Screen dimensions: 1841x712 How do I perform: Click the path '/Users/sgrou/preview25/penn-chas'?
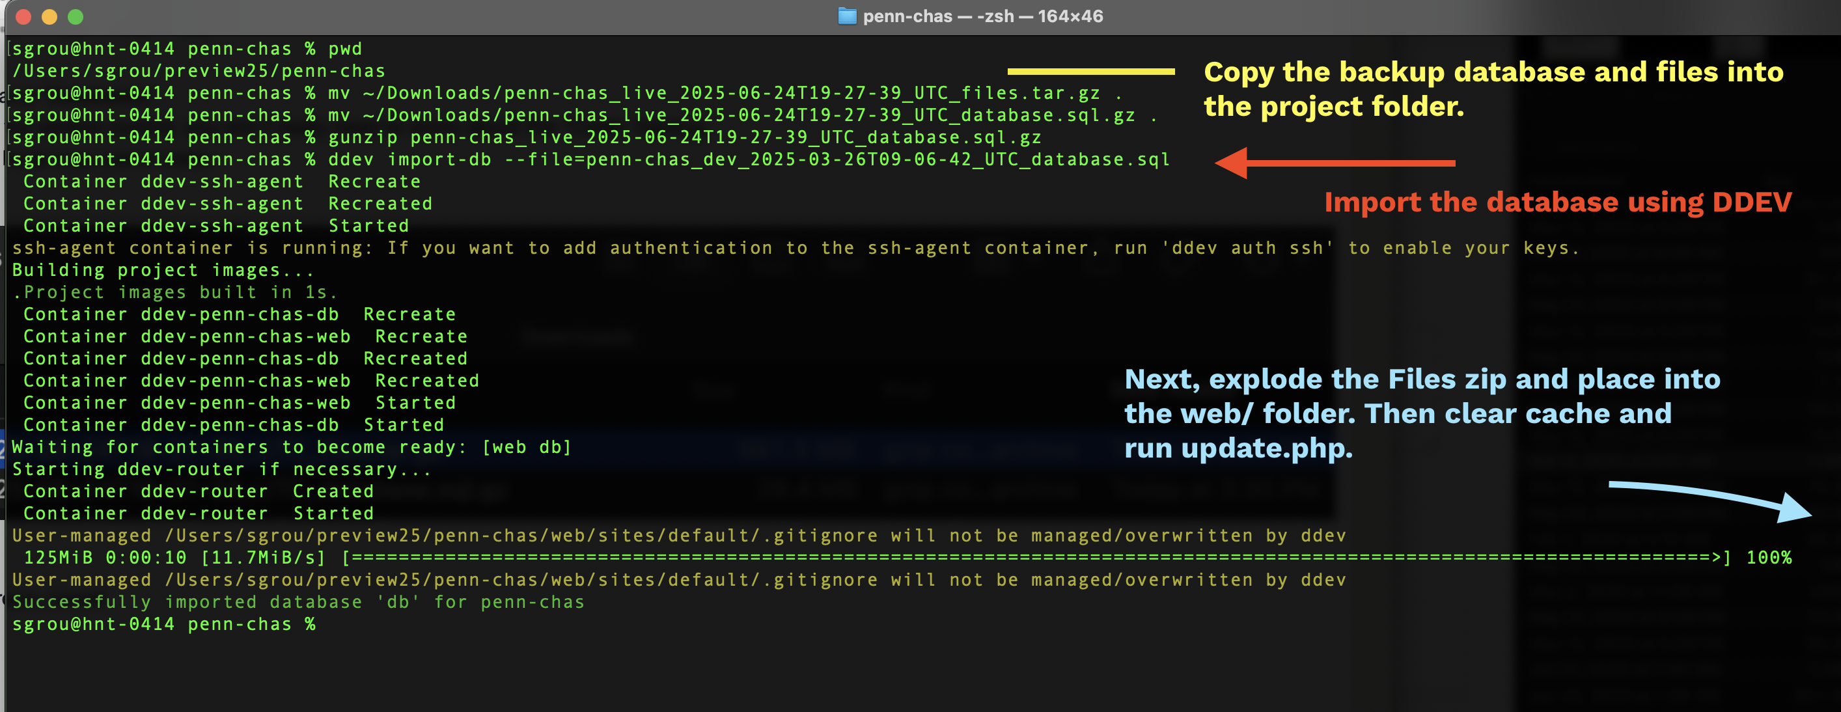pyautogui.click(x=199, y=71)
